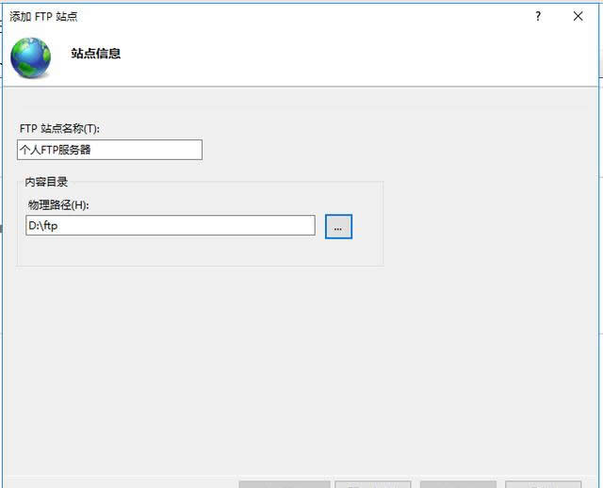Image resolution: width=603 pixels, height=488 pixels.
Task: Click the "FTP 站点名称(T):" label
Action: click(59, 128)
